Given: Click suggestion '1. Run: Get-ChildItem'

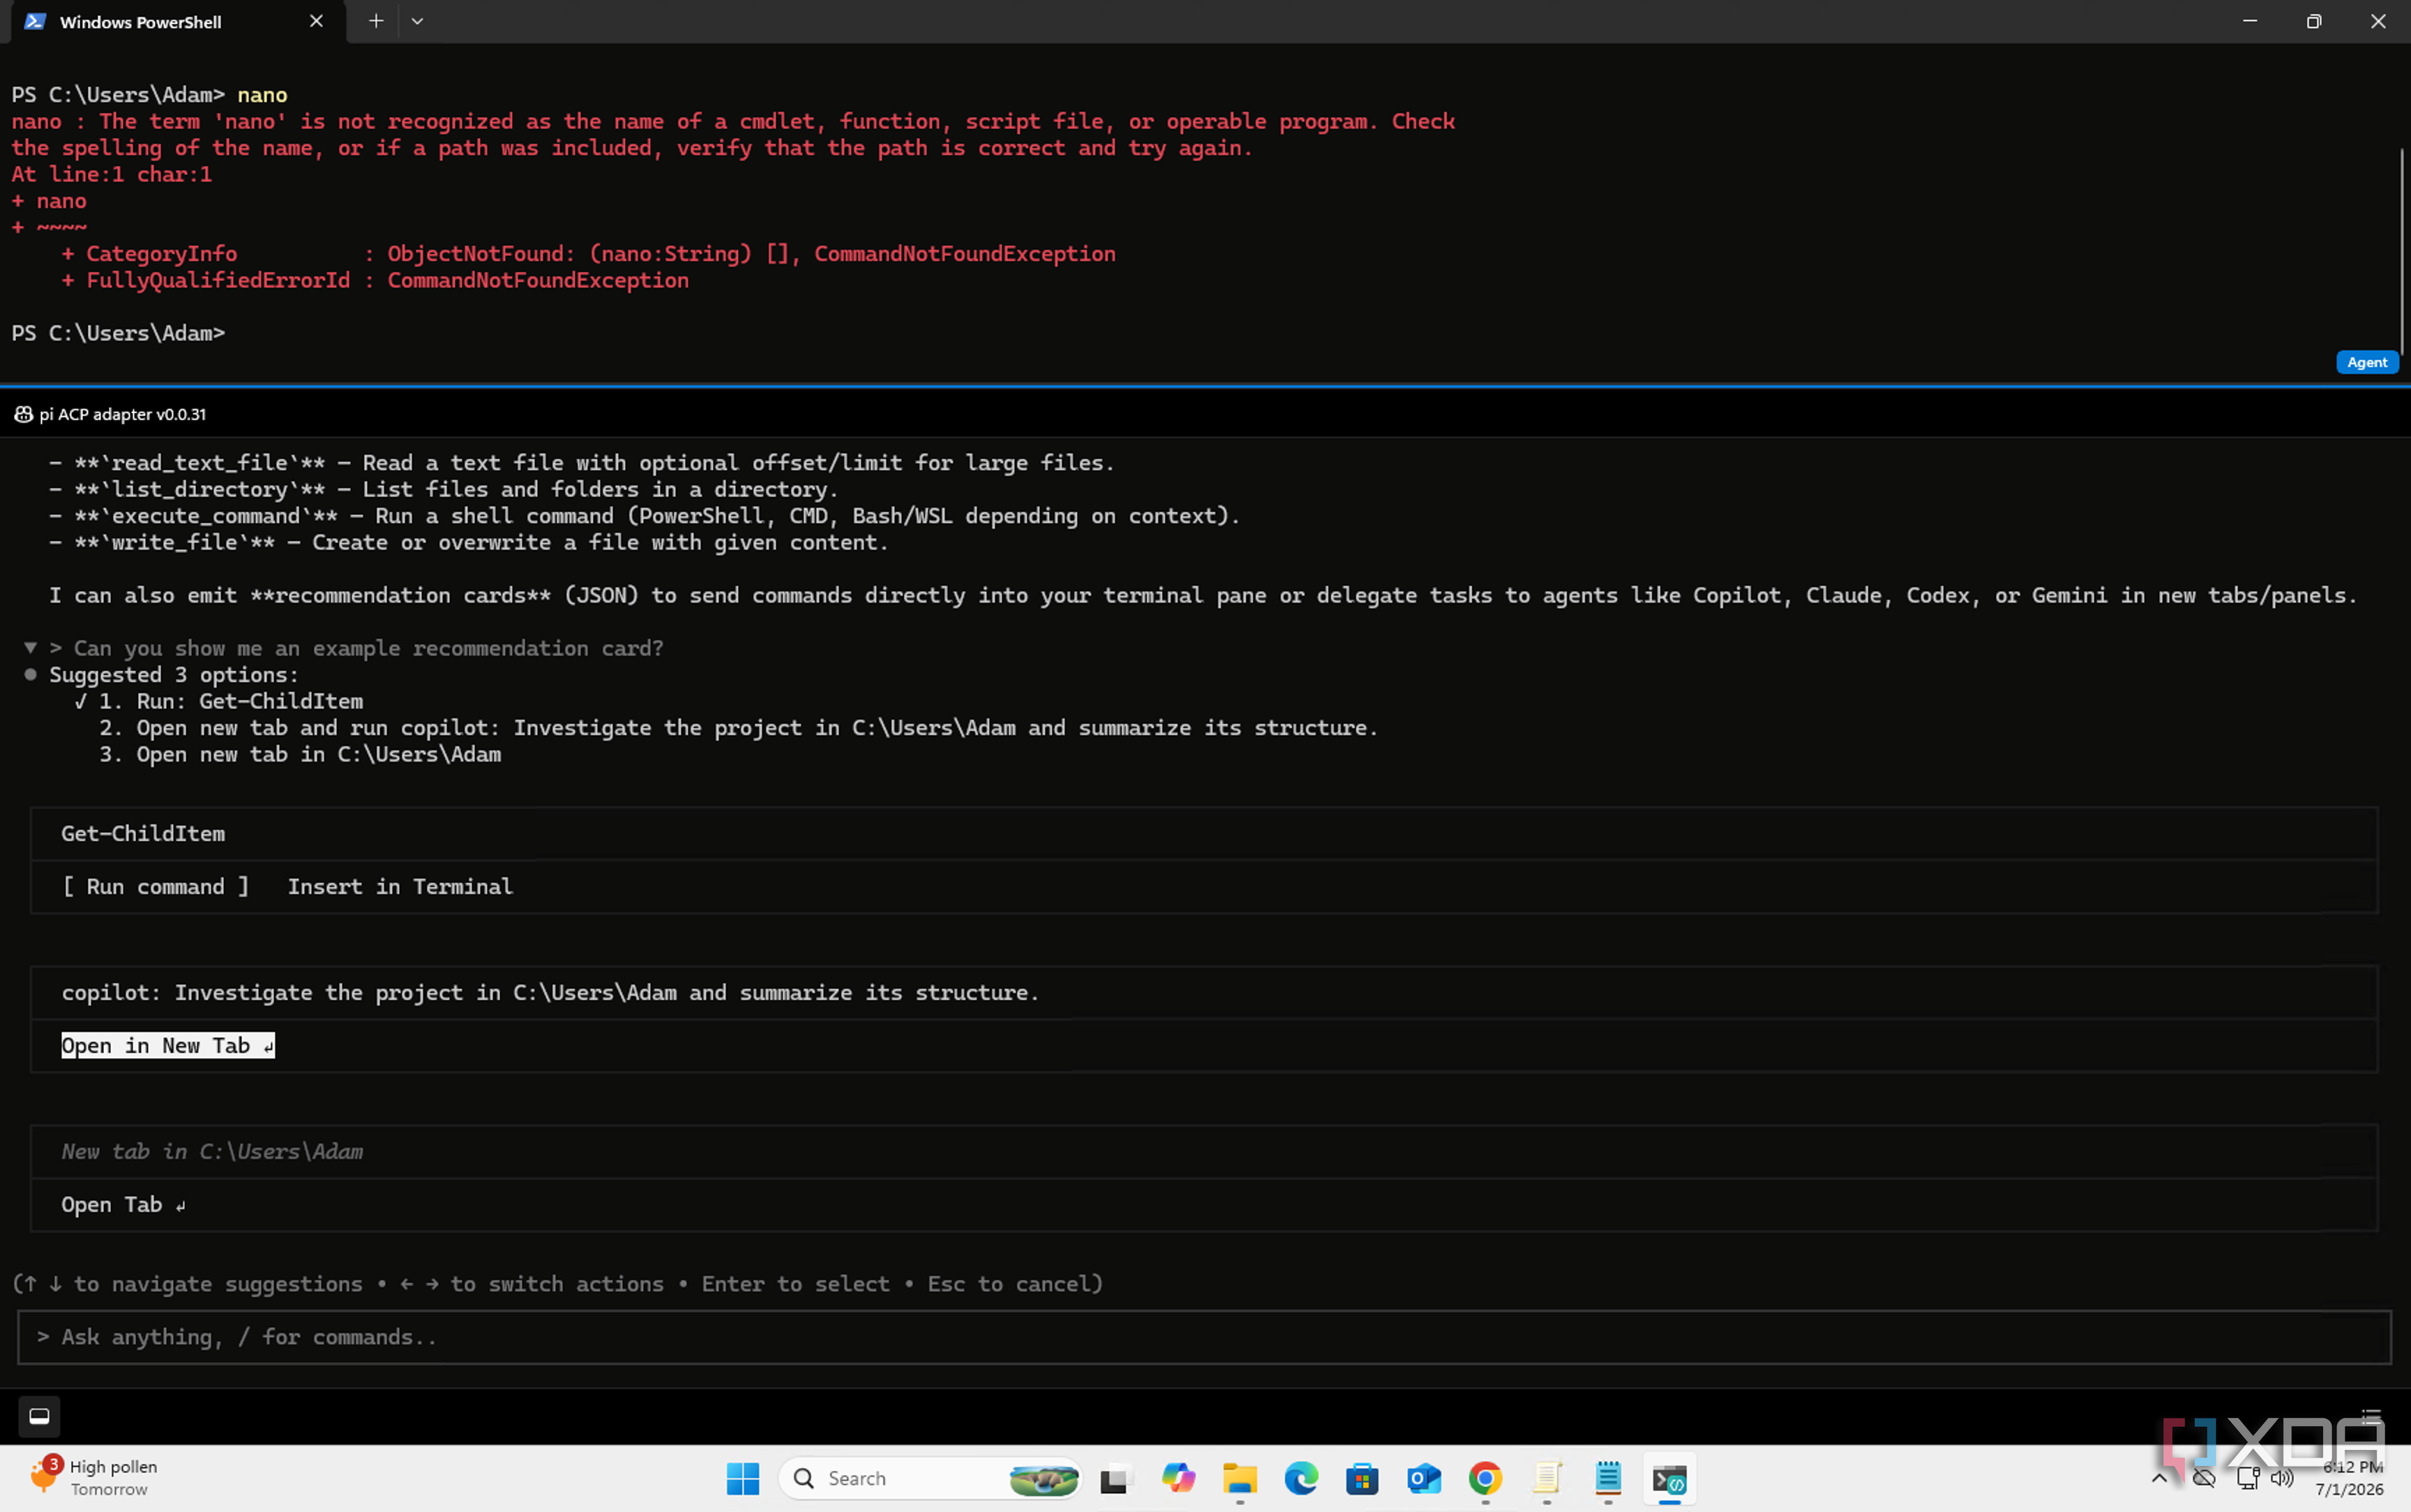Looking at the screenshot, I should pyautogui.click(x=231, y=702).
